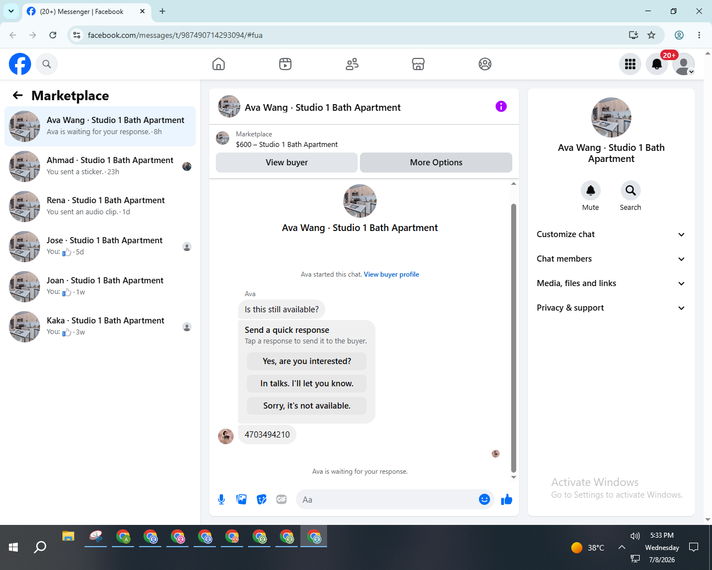Click the microphone voice clip icon
This screenshot has width=712, height=570.
click(221, 499)
